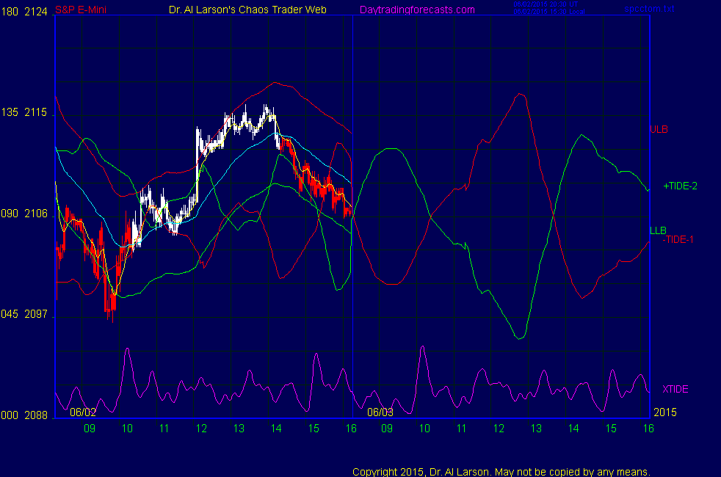Image resolution: width=721 pixels, height=477 pixels.
Task: Click the 2088 price axis label
Action: [x=36, y=415]
